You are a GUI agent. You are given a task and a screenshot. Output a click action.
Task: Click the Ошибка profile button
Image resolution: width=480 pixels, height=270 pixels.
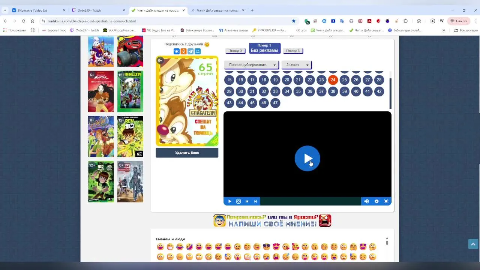(459, 21)
